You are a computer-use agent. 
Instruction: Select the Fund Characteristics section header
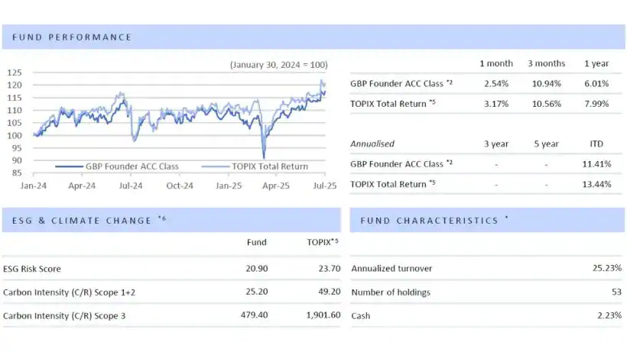pyautogui.click(x=428, y=221)
